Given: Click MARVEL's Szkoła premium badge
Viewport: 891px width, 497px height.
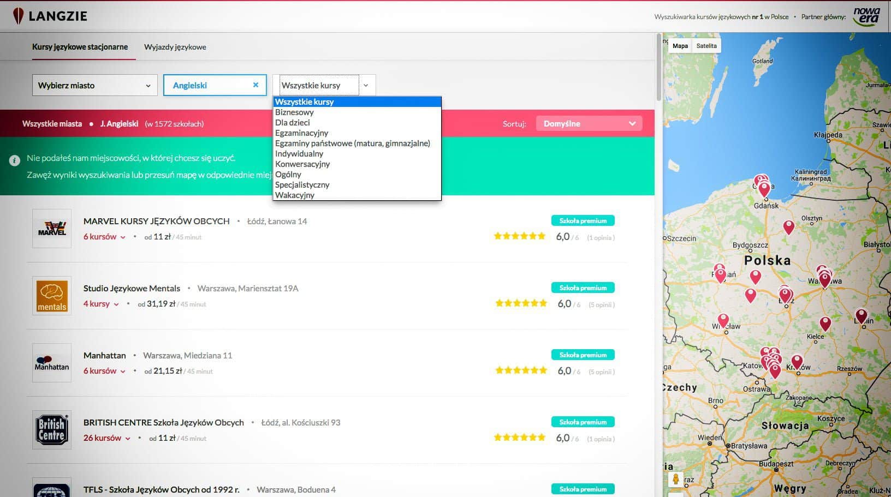Looking at the screenshot, I should 583,220.
